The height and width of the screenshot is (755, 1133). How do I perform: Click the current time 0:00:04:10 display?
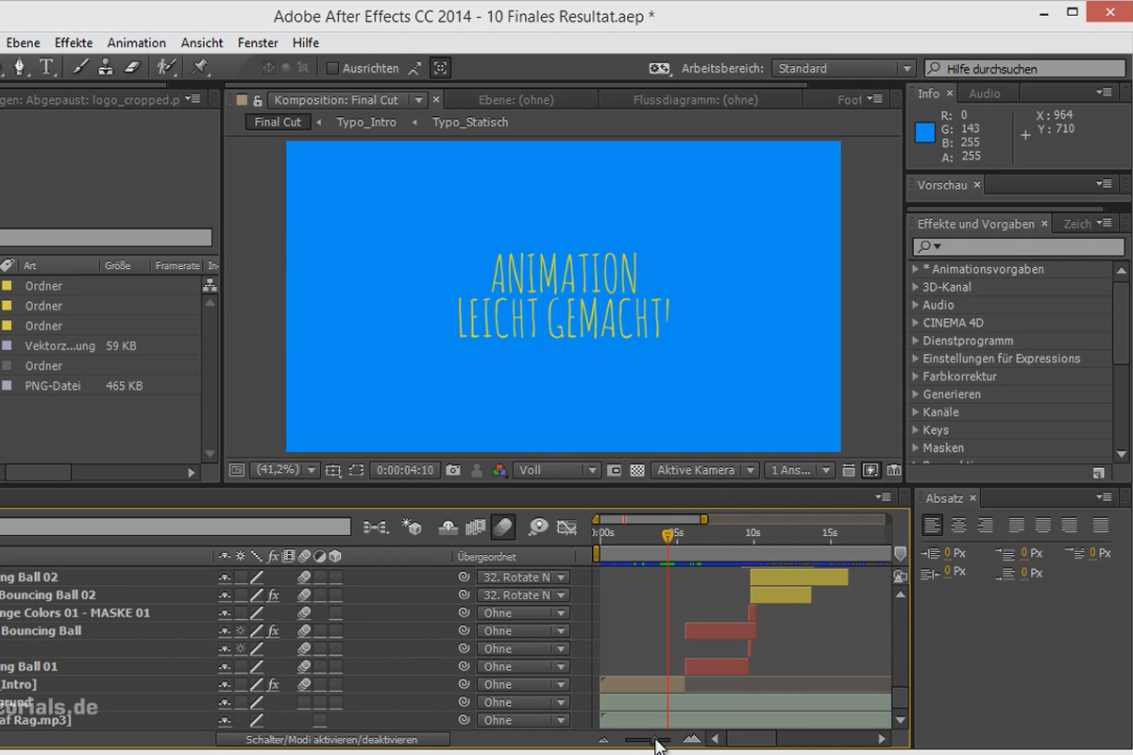(x=404, y=470)
